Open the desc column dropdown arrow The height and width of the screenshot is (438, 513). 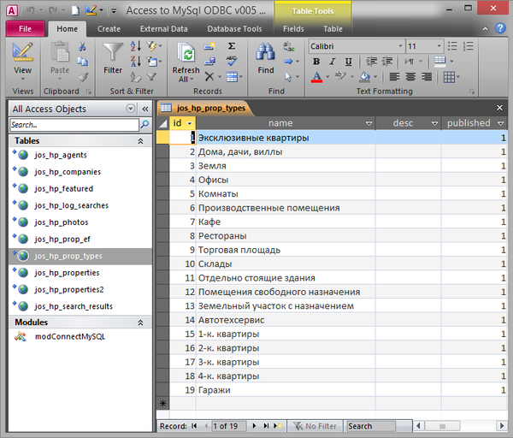pos(434,123)
